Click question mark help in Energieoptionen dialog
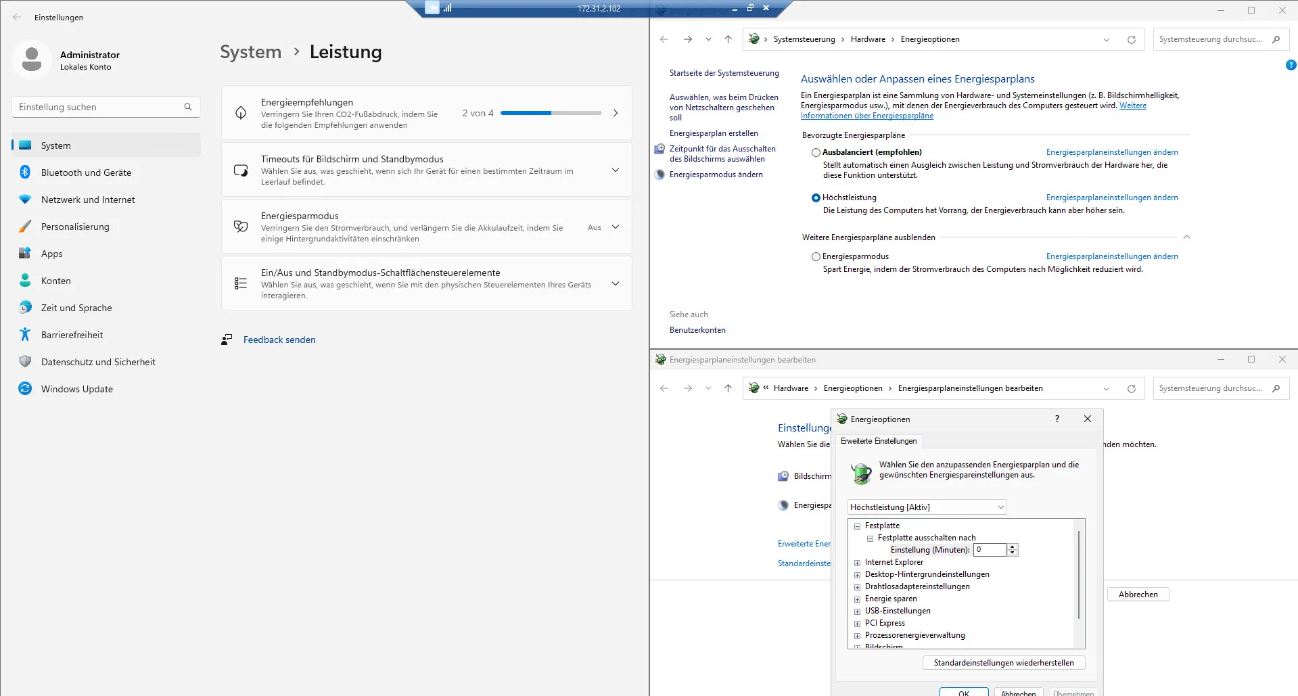This screenshot has width=1298, height=696. coord(1057,419)
